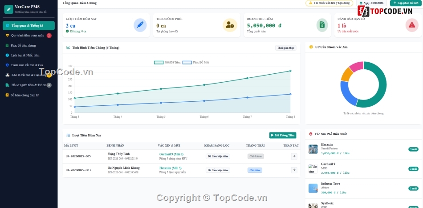Image resolution: width=423 pixels, height=208 pixels.
Task: Click the pink segment of donut chart
Action: pos(357,66)
